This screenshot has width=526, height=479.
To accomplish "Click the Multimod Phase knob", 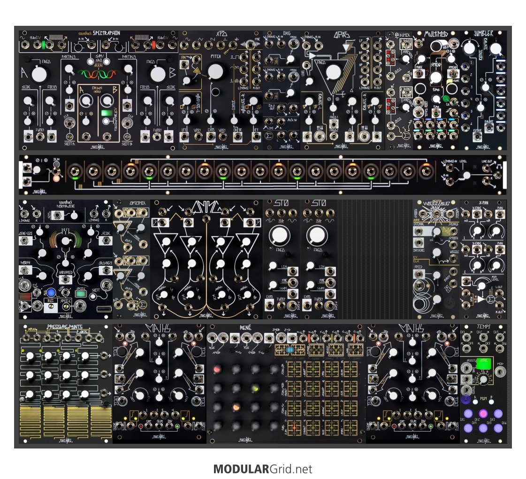I will coord(422,59).
